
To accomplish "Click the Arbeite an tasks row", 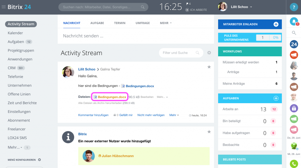I will [x=250, y=109].
